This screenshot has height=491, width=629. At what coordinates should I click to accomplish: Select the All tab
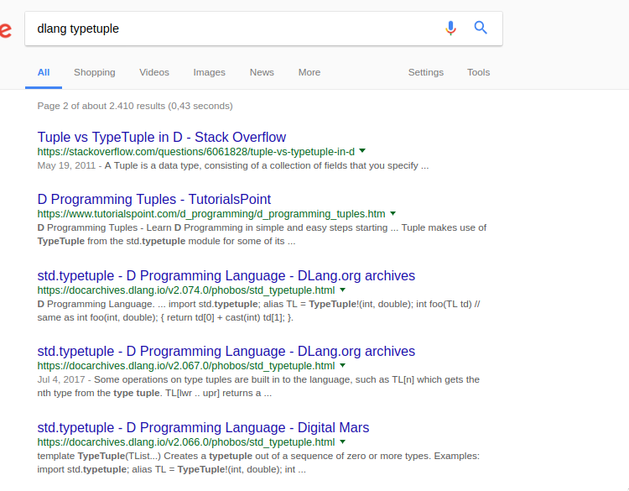[44, 73]
